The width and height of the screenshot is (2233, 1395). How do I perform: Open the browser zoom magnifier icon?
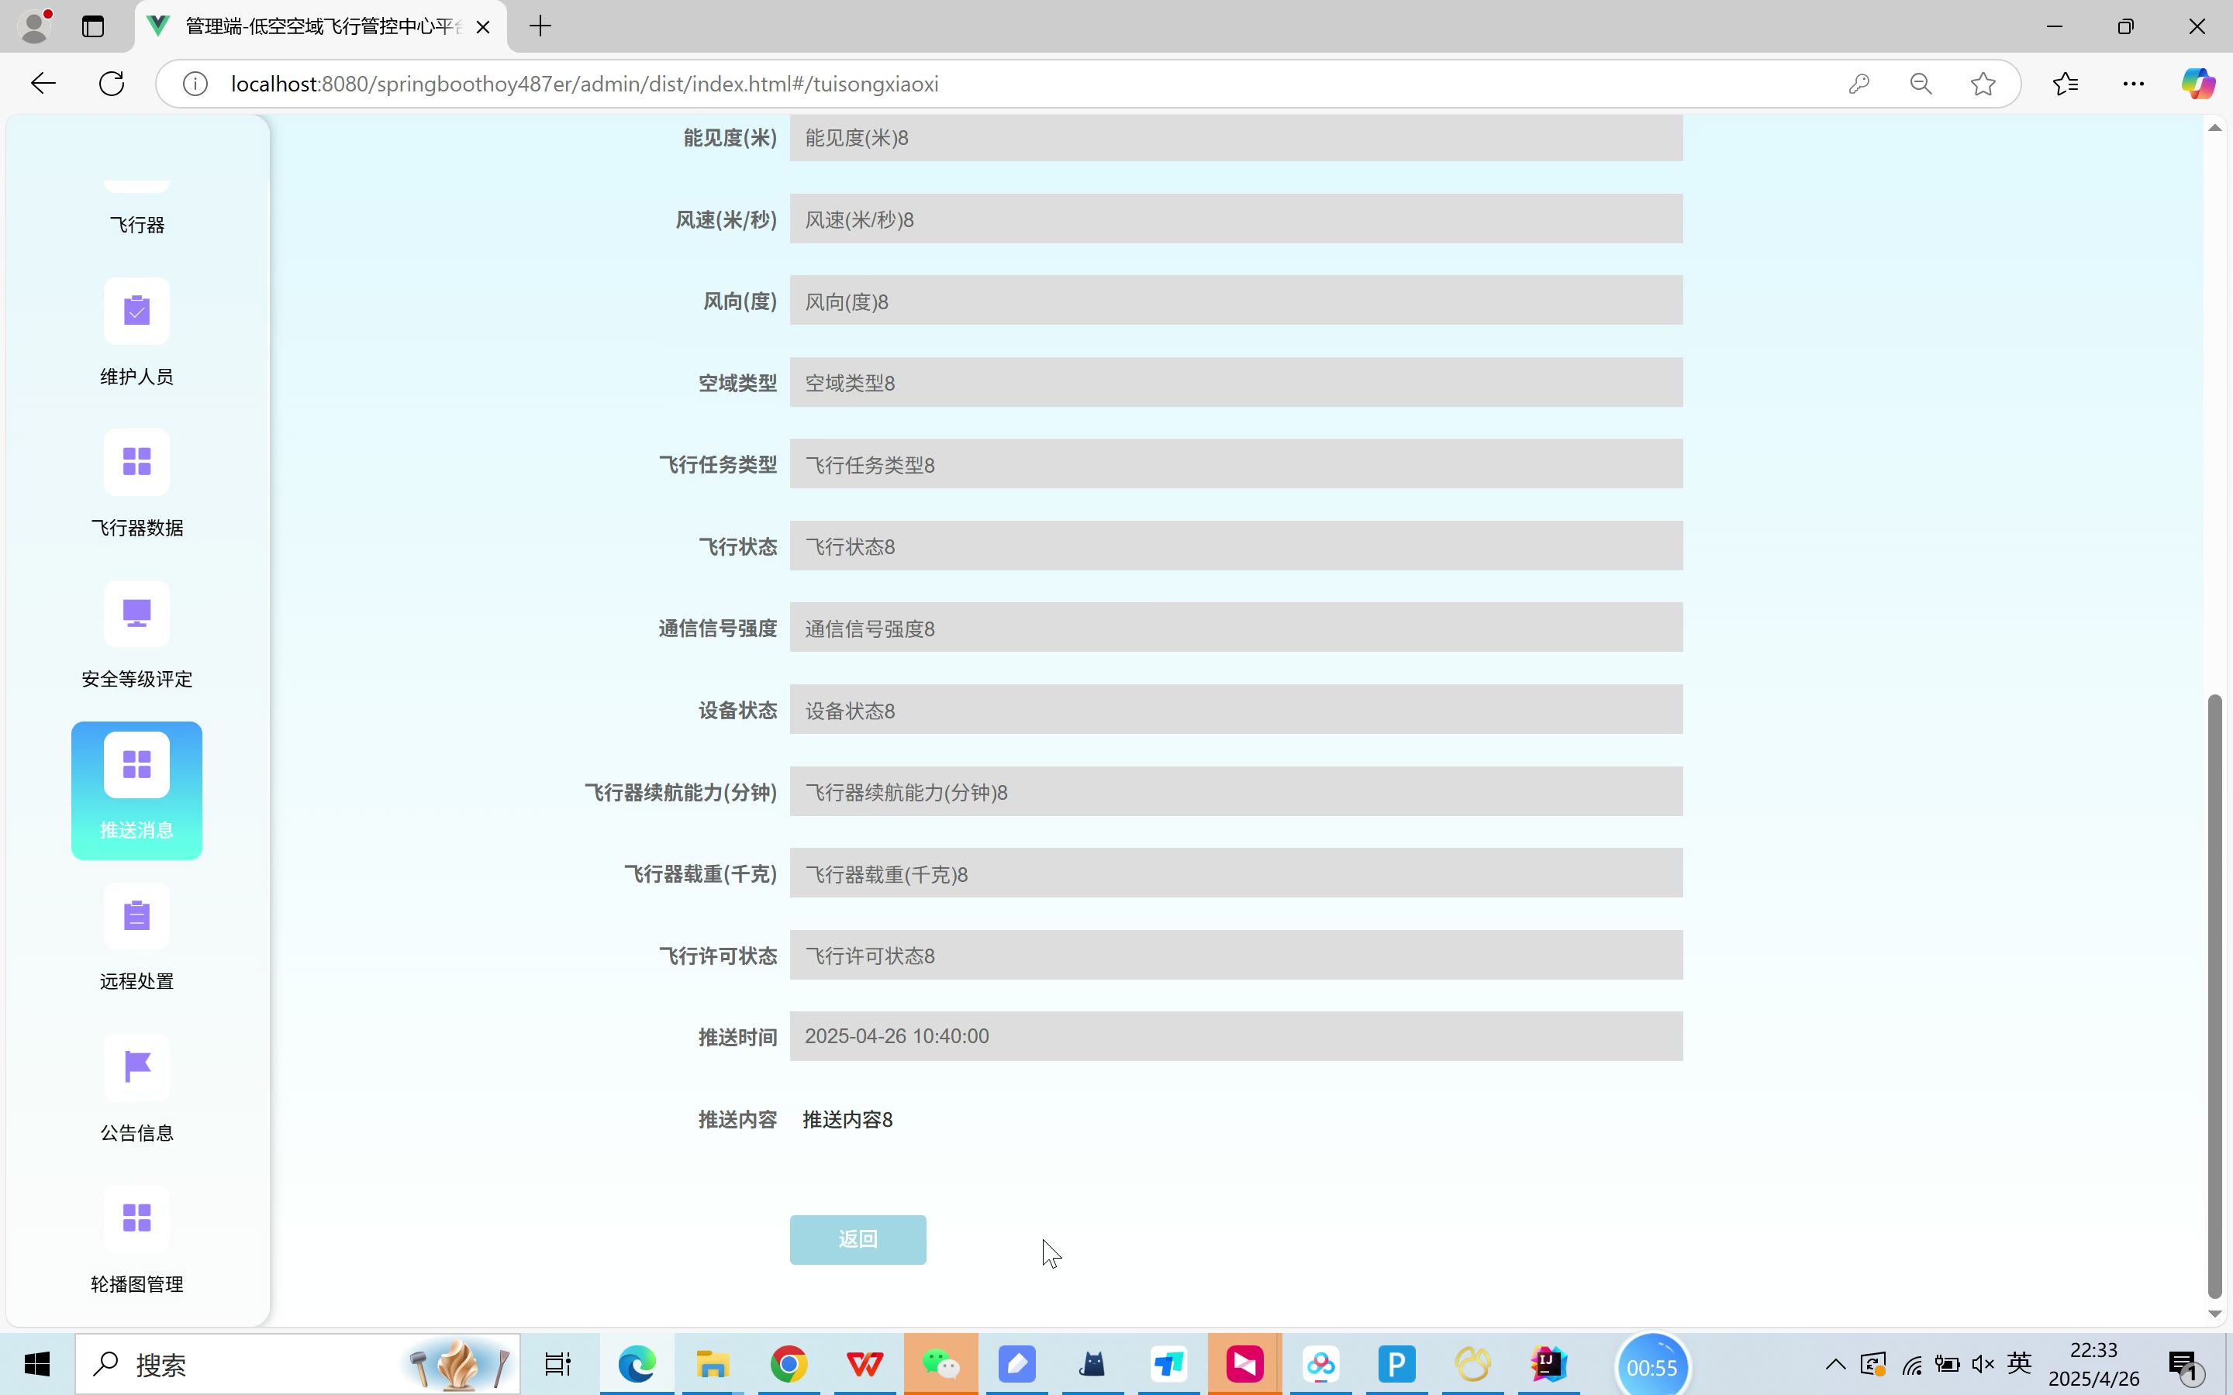coord(1921,84)
